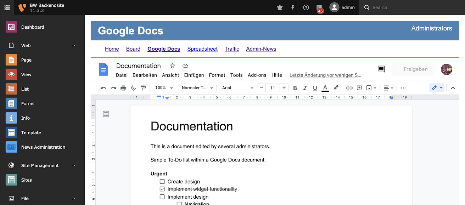The height and width of the screenshot is (205, 465).
Task: Check the Implement design checkbox
Action: pyautogui.click(x=162, y=197)
